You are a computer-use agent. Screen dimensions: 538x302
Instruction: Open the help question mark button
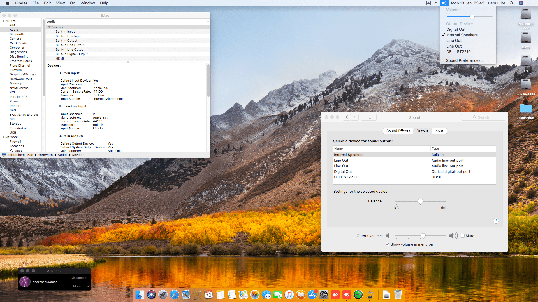[496, 221]
